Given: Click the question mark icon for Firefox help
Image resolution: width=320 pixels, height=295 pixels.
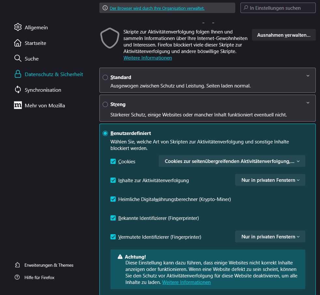Looking at the screenshot, I should [x=17, y=277].
